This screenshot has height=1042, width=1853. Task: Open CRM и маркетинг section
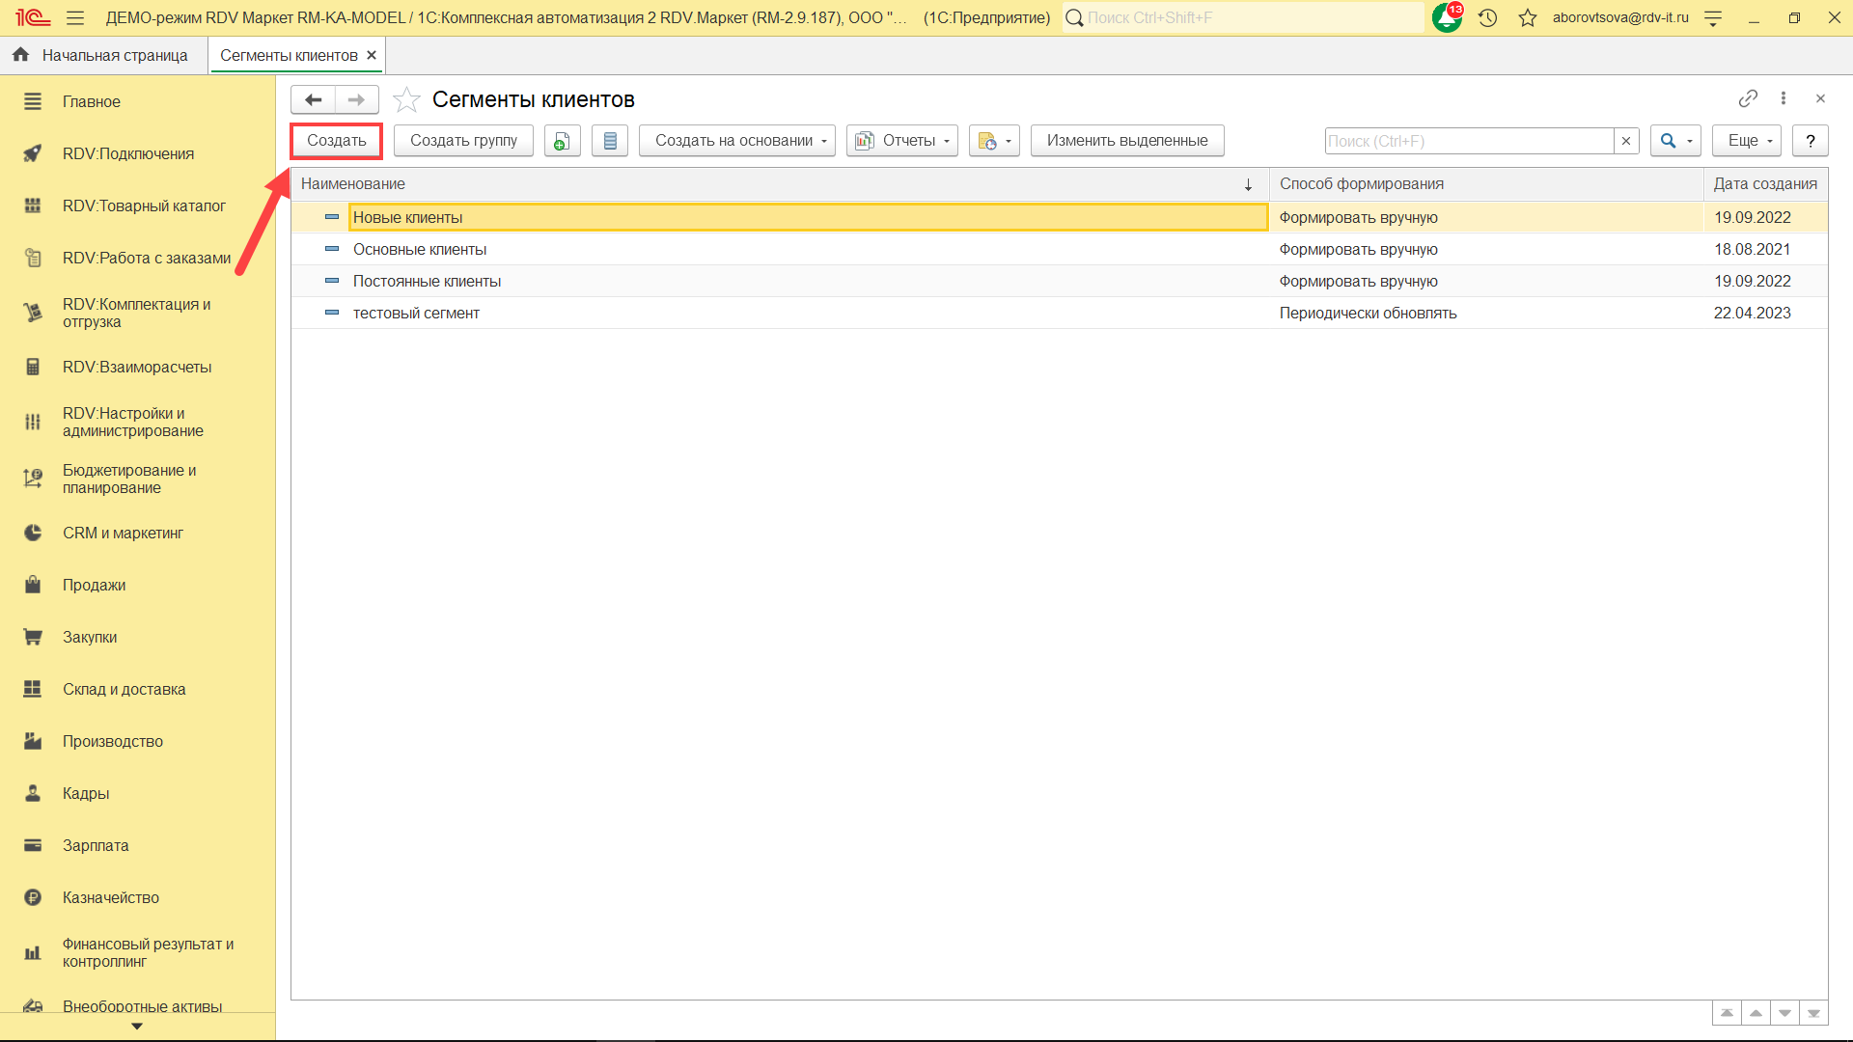click(x=123, y=533)
